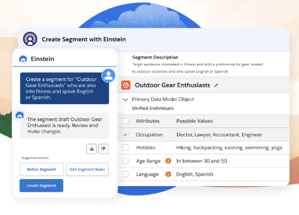299x215 pixels.
Task: Click 'In between 30 and 50' value
Action: pos(202,161)
